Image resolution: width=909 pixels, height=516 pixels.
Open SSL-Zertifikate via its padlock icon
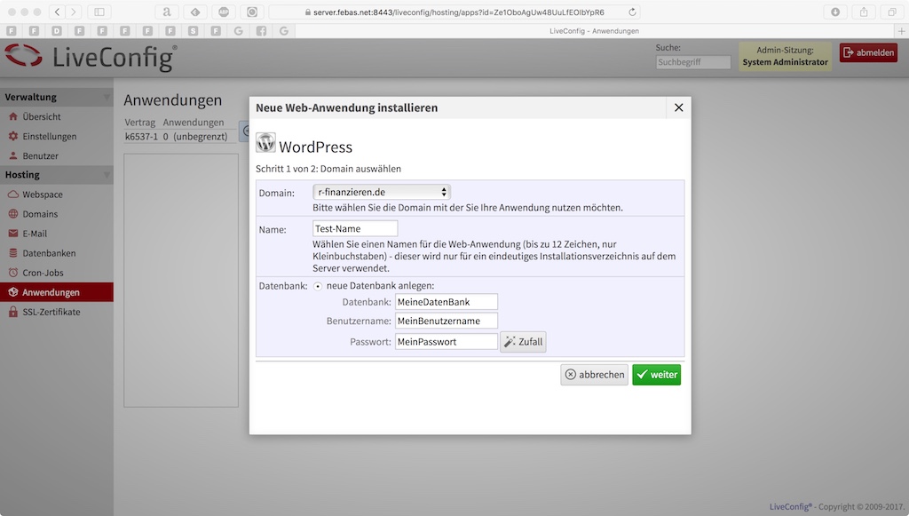pos(13,312)
